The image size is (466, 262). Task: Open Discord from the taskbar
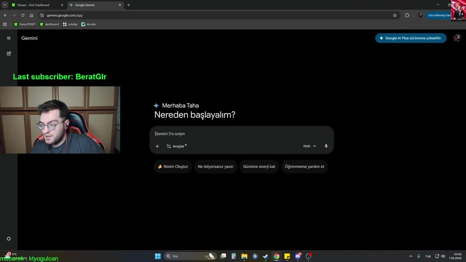[x=298, y=256]
